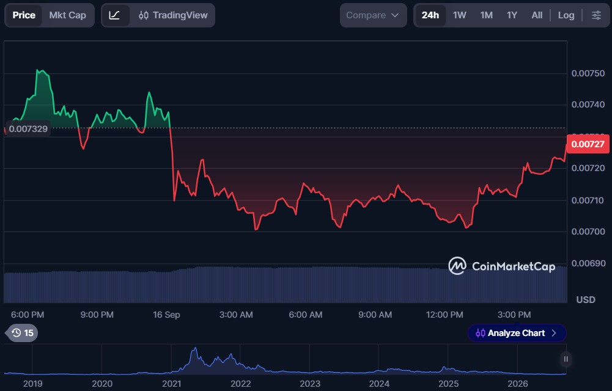This screenshot has height=391, width=612.
Task: Open chart settings sliders icon
Action: point(596,15)
